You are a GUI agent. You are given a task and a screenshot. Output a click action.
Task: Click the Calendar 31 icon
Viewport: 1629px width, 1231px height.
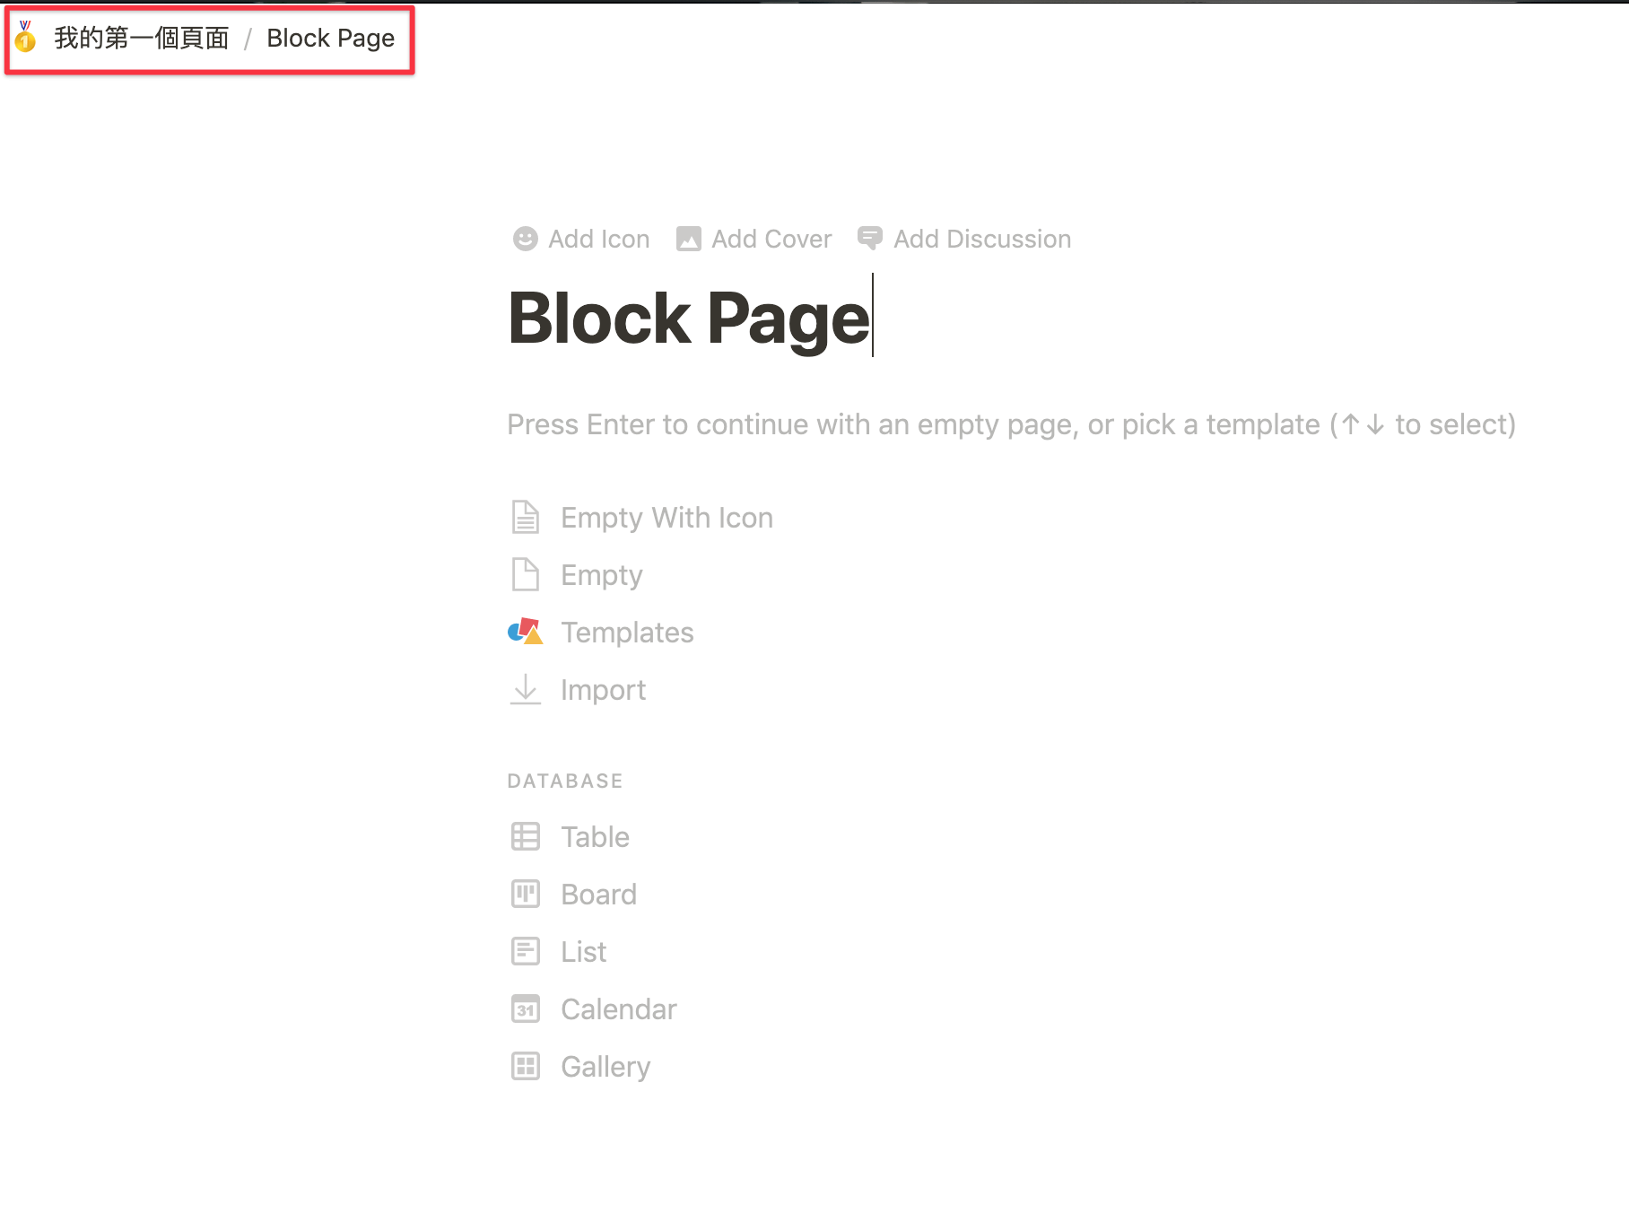(x=525, y=1008)
